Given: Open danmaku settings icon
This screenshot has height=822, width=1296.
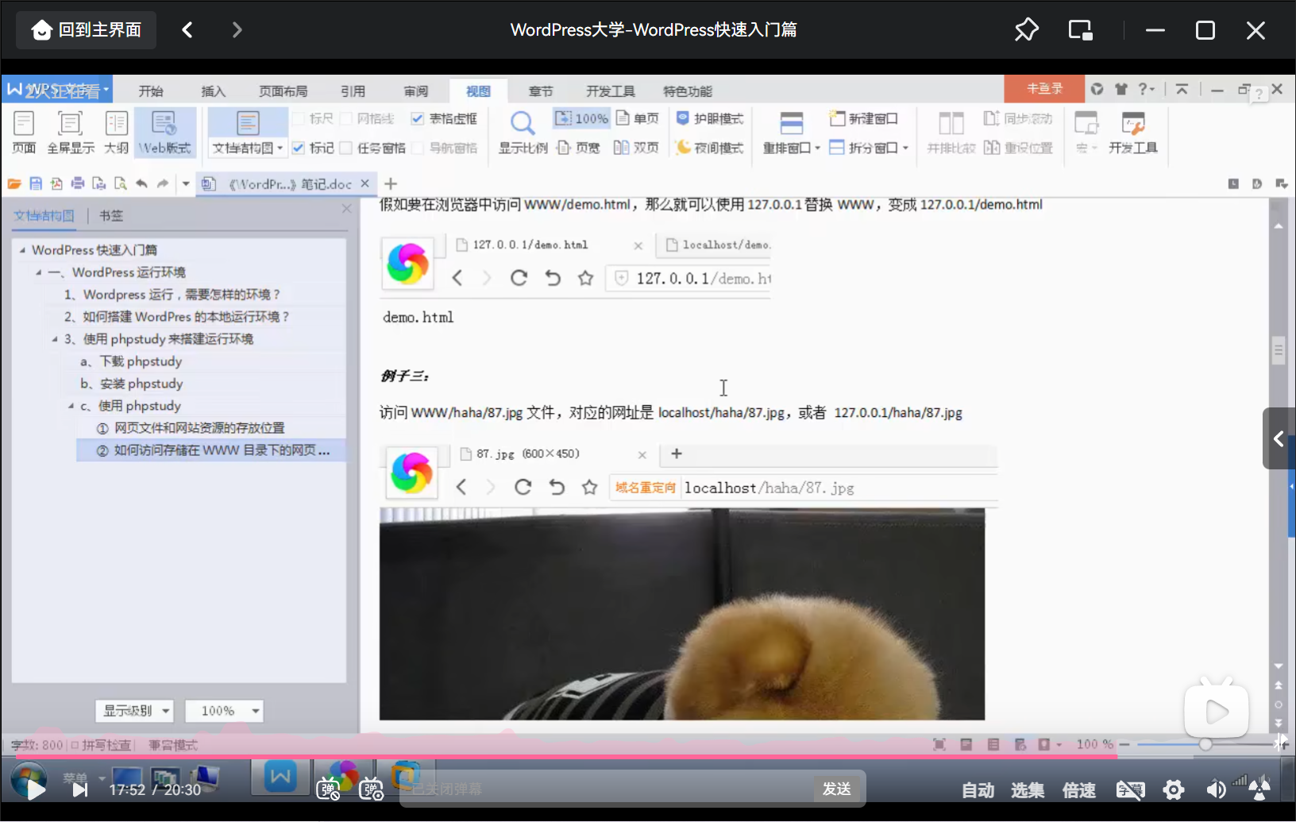Looking at the screenshot, I should [x=371, y=789].
